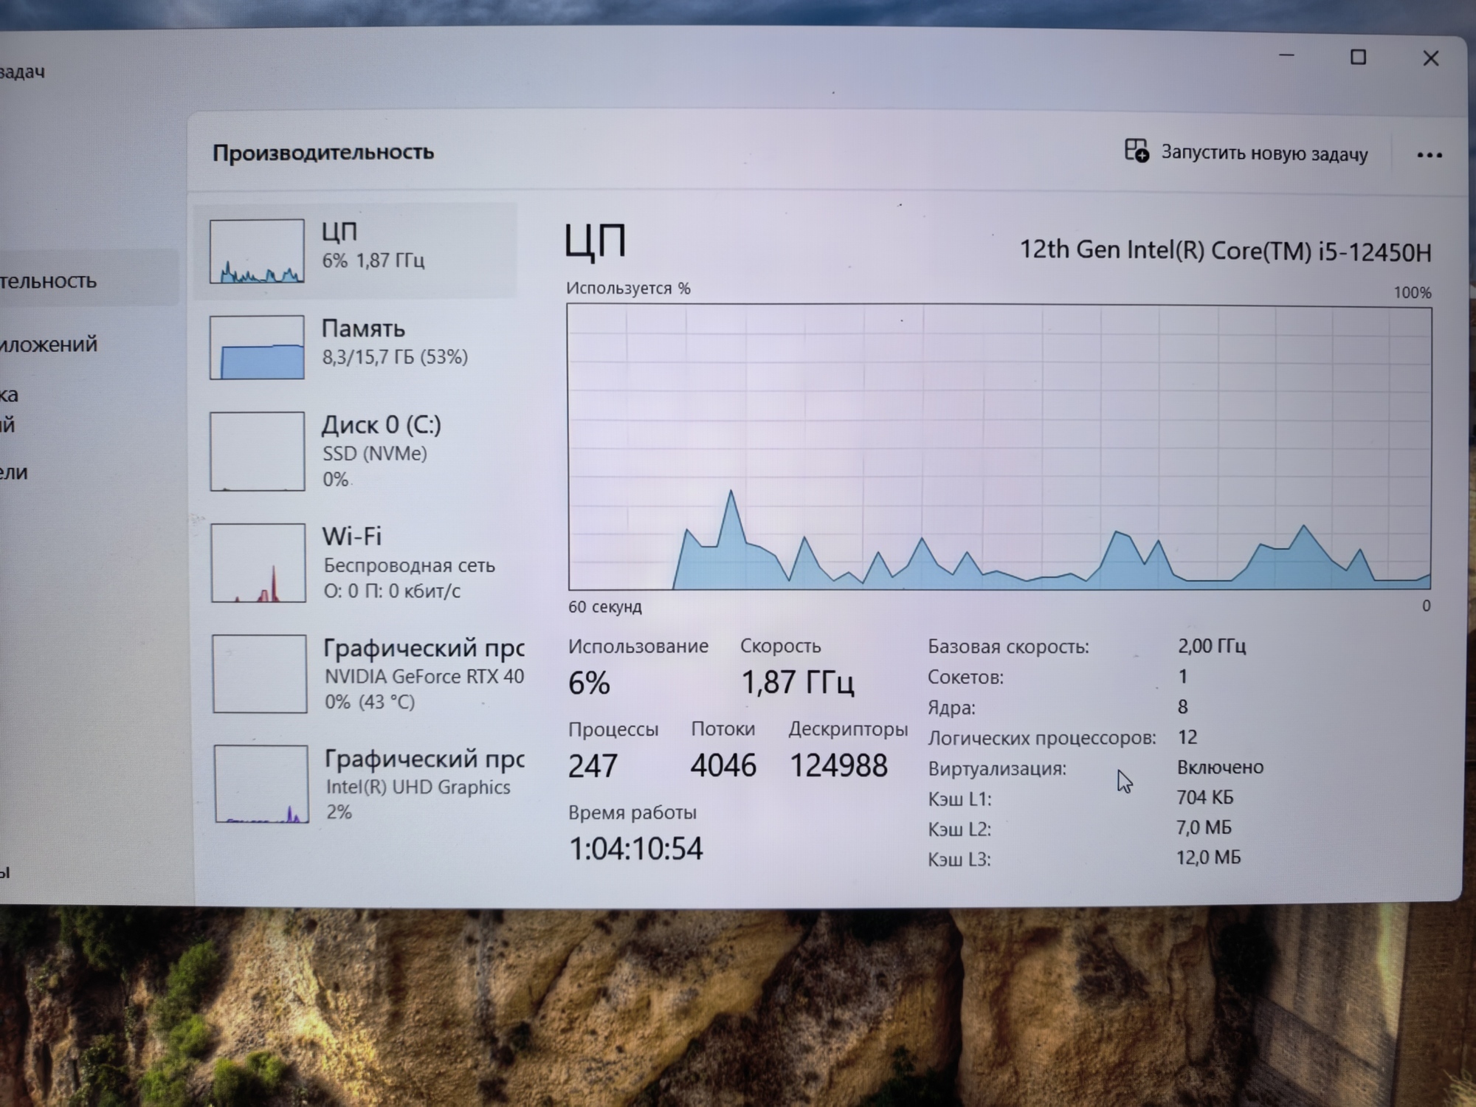This screenshot has width=1476, height=1107.
Task: Click the threads count 4046
Action: pyautogui.click(x=723, y=766)
